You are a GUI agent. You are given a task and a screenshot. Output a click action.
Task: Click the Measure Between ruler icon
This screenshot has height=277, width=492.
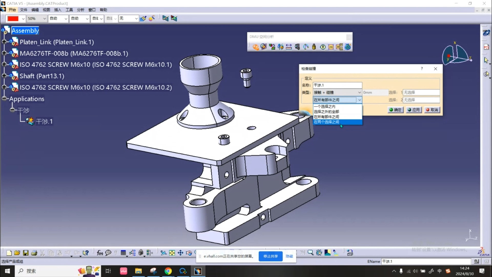[x=289, y=47]
